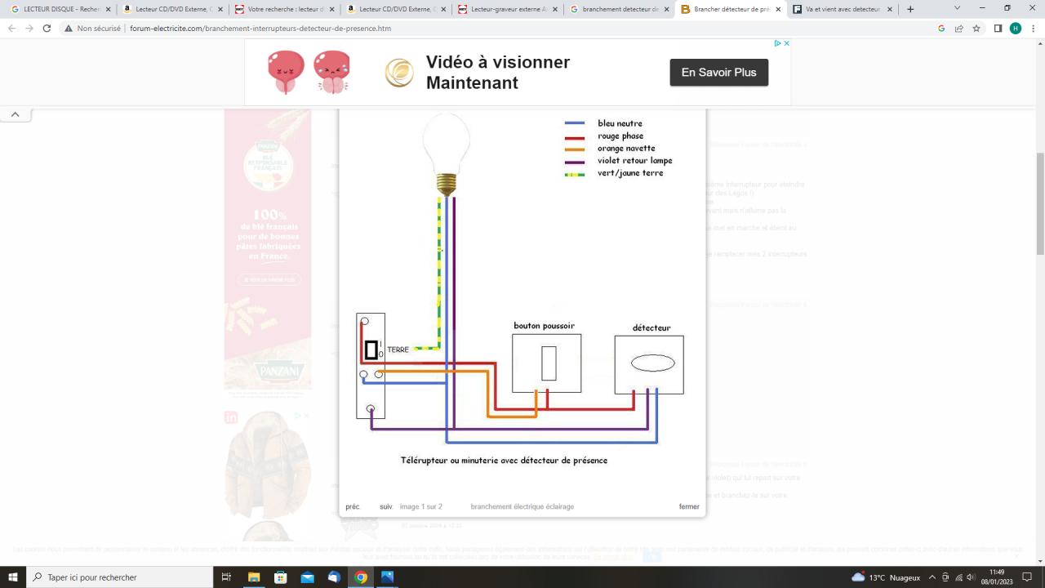Close the LECTEUR DISQUE tab
Screen dimensions: 1045x588
[109, 9]
